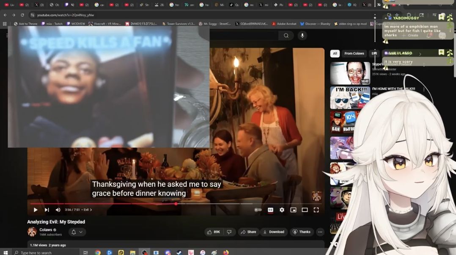The height and width of the screenshot is (255, 456).
Task: Click the red video progress bar scrubber
Action: [x=176, y=204]
